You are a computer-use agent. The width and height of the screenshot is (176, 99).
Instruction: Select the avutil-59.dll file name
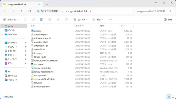click(x=40, y=49)
